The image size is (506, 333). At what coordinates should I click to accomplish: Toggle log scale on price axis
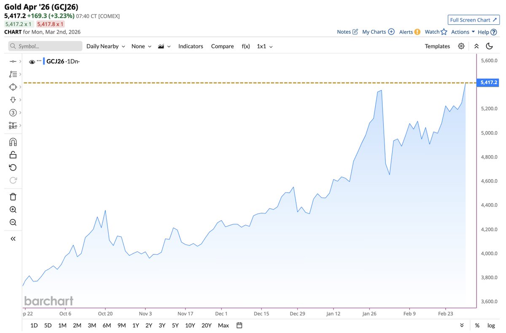click(491, 325)
